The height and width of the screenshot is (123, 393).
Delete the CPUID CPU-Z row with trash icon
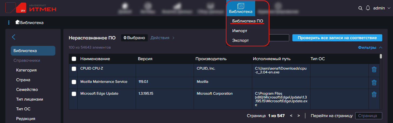pos(374,70)
